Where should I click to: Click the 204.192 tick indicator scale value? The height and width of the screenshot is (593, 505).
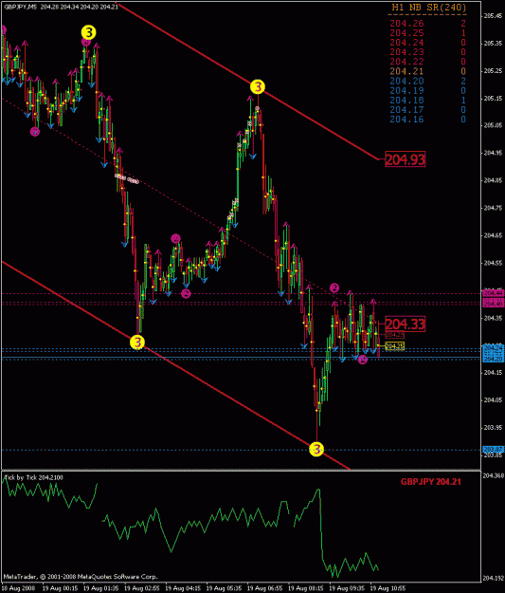coord(494,578)
